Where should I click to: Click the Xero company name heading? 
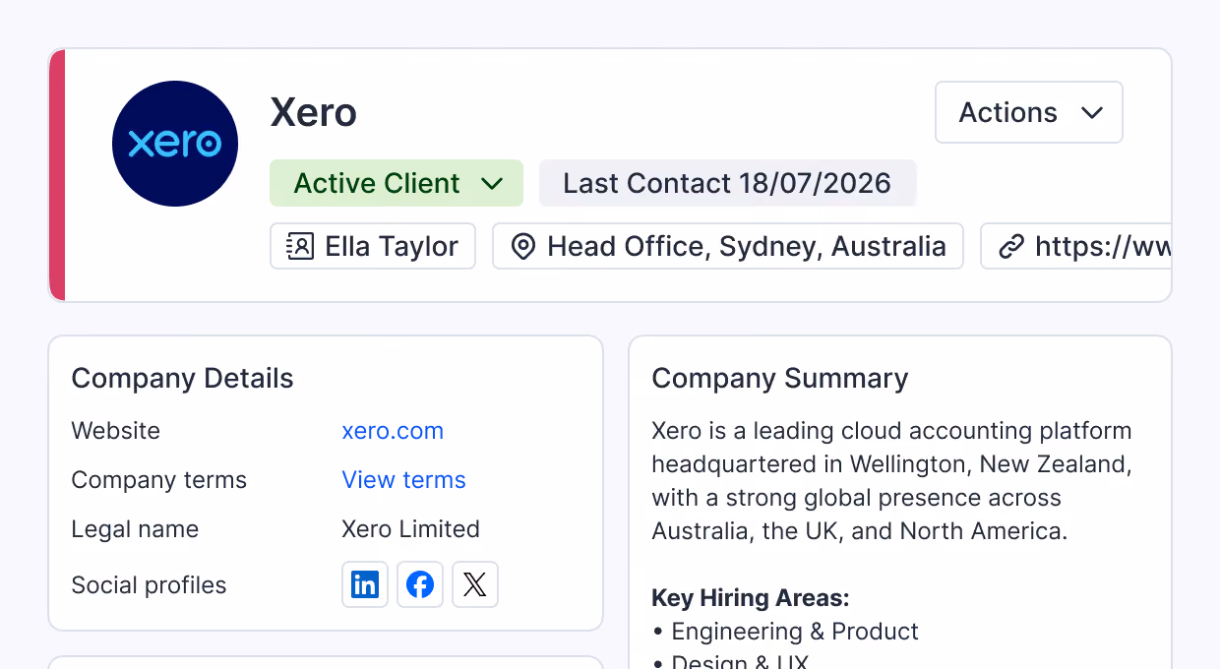click(x=314, y=112)
